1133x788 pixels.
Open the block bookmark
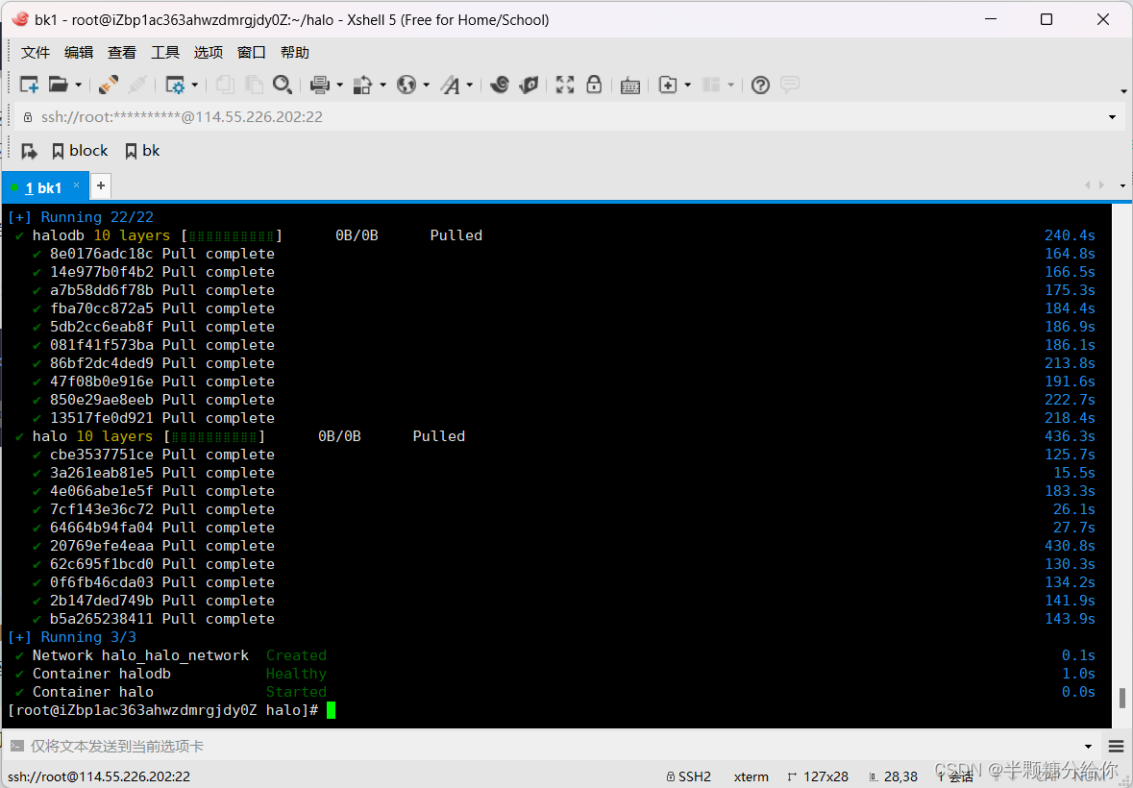point(80,150)
